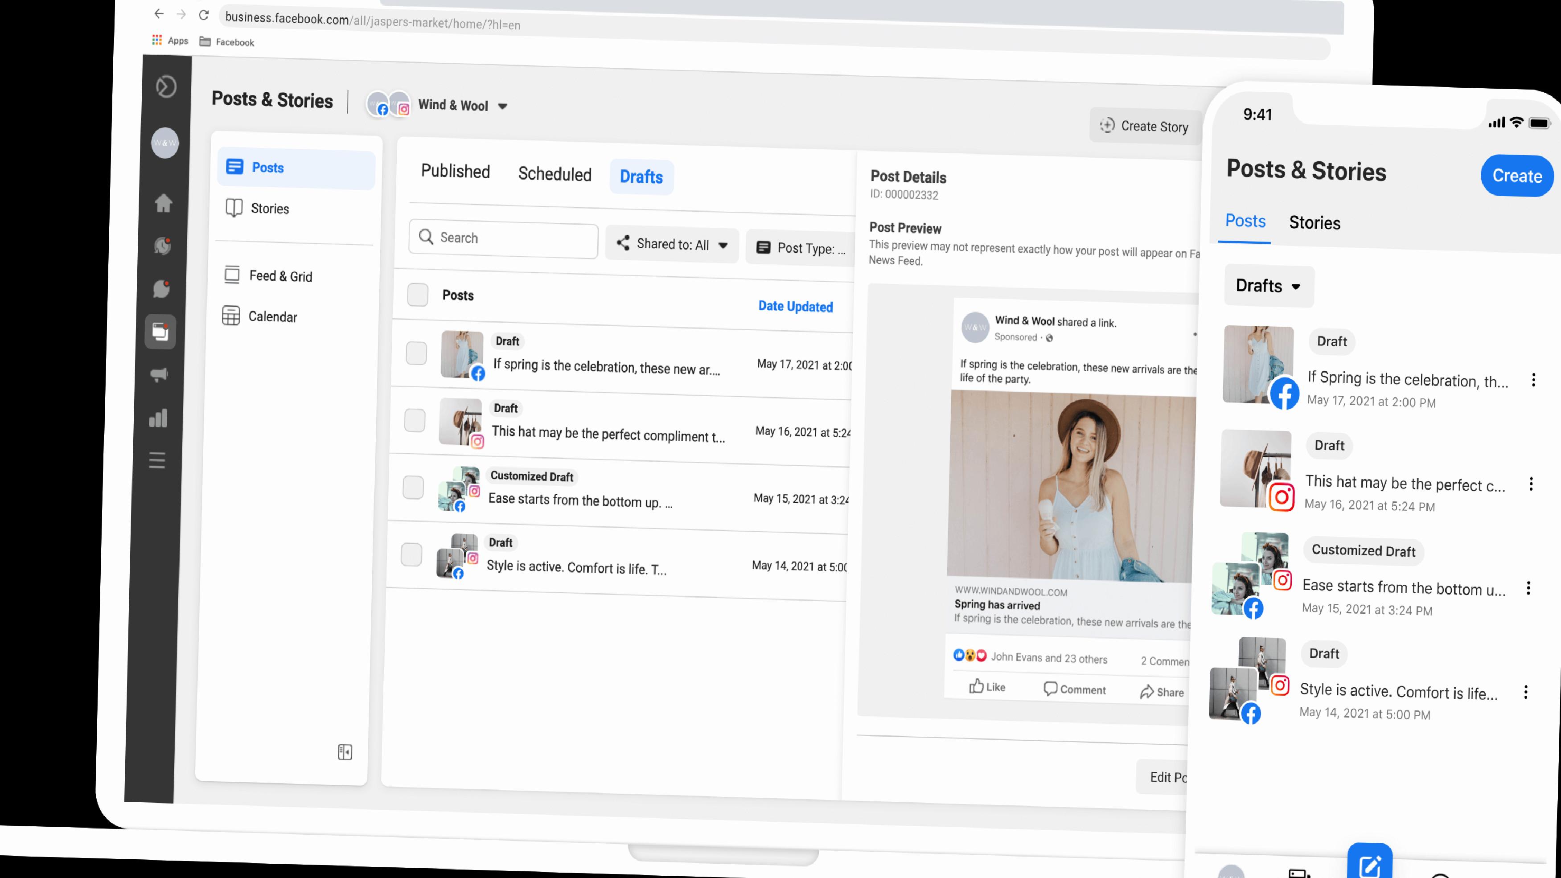This screenshot has width=1561, height=878.
Task: Toggle the select-all Posts checkbox
Action: click(x=418, y=295)
